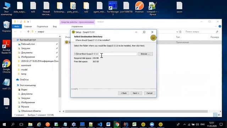Screen dimensions: 227x128
Task: Open Task View from the taskbar
Action: pos(21,124)
